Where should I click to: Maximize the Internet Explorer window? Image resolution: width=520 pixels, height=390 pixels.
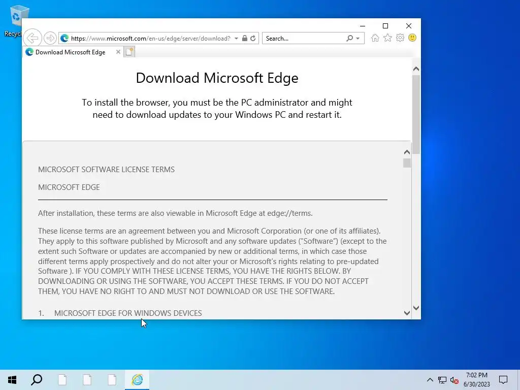[x=385, y=26]
